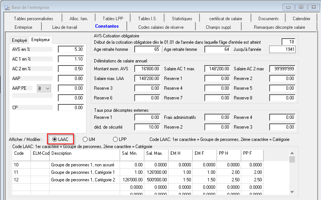Viewport: 321px width, 200px height.
Task: Switch to the Tables personnalisées tab
Action: [34, 18]
